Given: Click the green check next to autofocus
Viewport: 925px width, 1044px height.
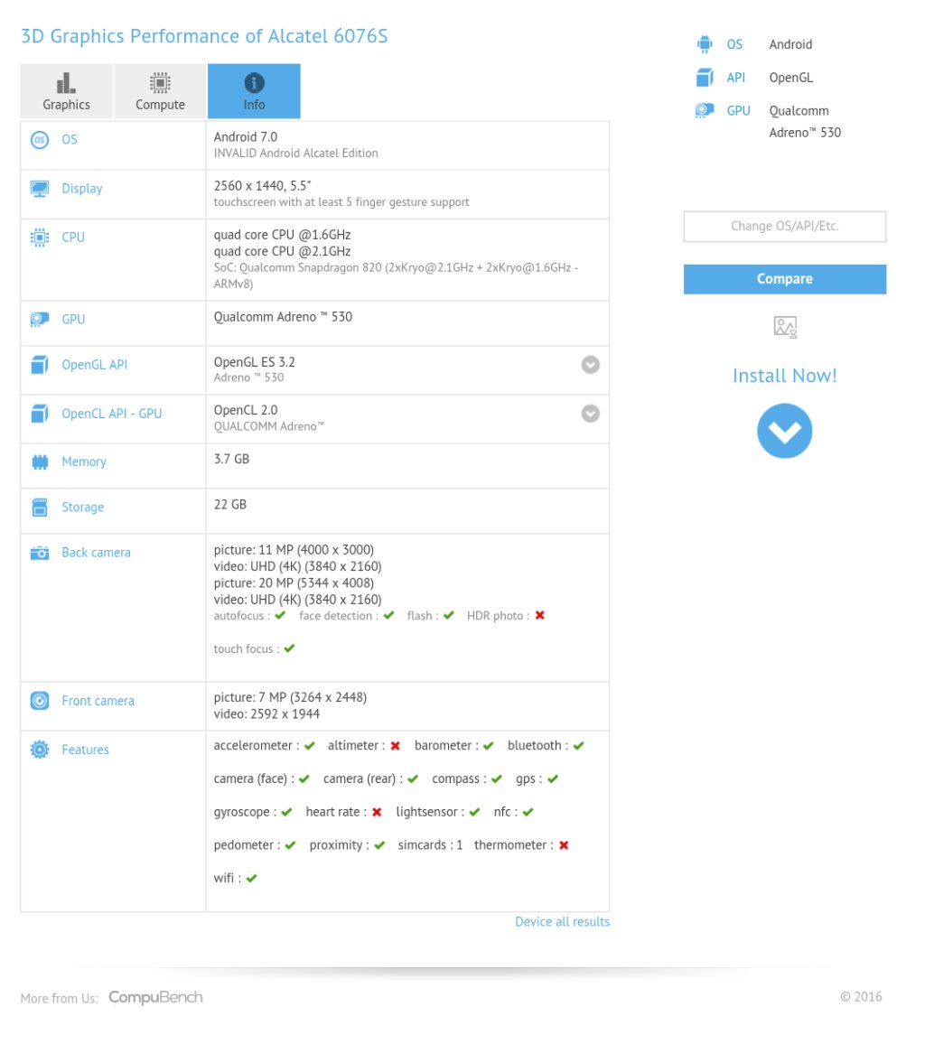Looking at the screenshot, I should coord(280,615).
